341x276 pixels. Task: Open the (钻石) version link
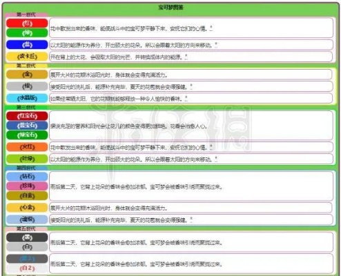(27, 177)
